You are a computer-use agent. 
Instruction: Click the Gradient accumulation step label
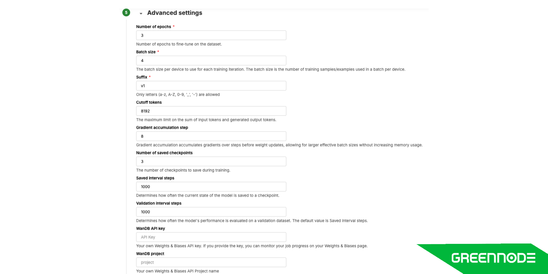click(x=162, y=128)
